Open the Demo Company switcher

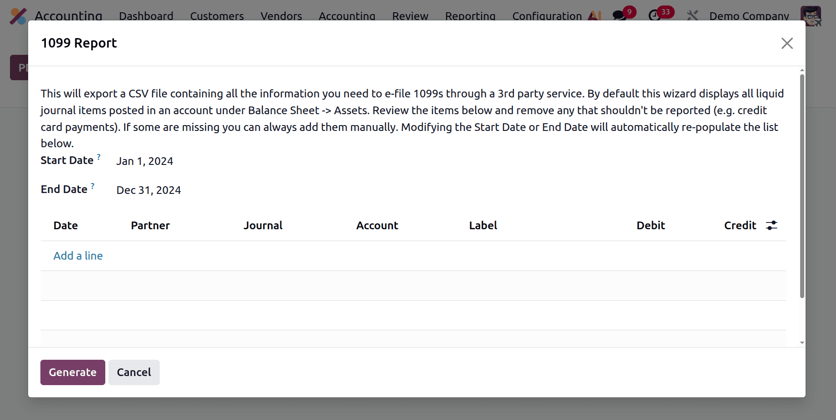click(749, 16)
